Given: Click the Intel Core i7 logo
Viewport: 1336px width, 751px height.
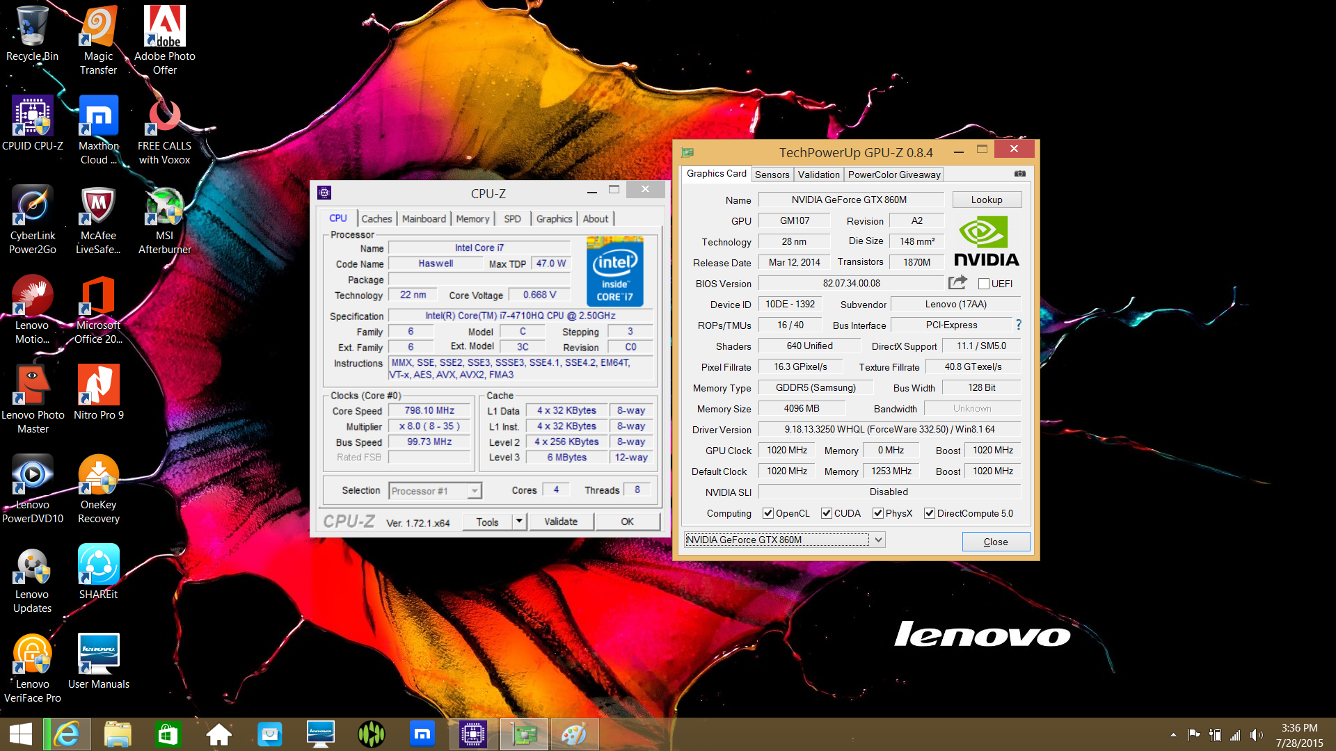Looking at the screenshot, I should [615, 271].
